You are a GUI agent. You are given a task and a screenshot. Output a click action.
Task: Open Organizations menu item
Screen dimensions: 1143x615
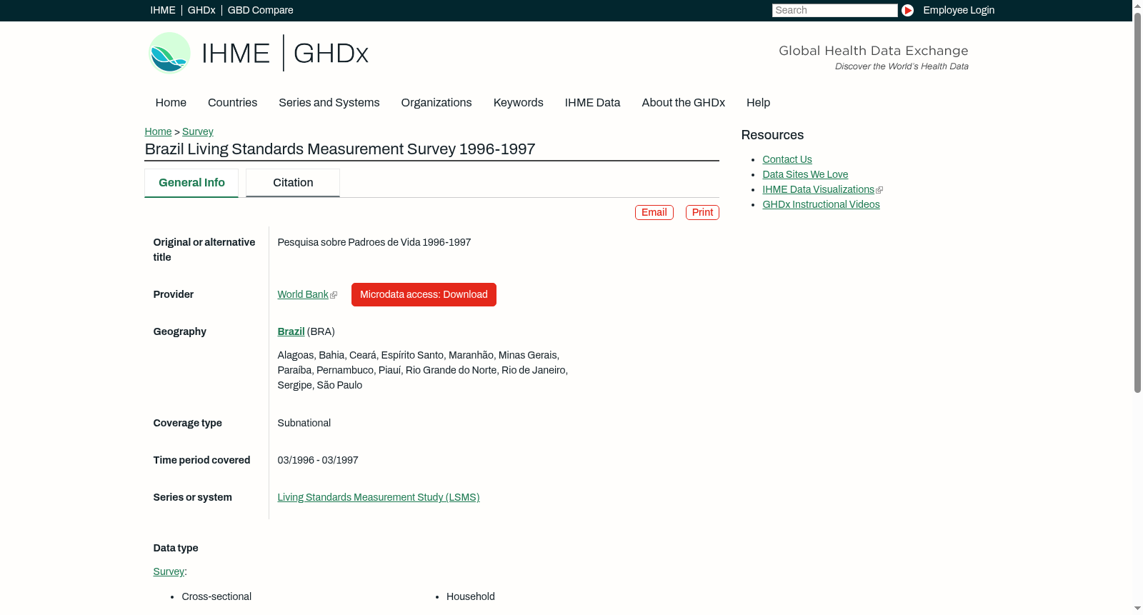[x=436, y=103]
